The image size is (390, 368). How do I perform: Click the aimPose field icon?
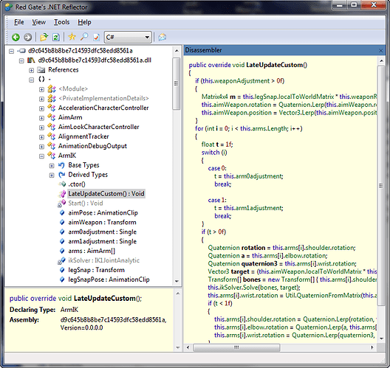tap(62, 213)
